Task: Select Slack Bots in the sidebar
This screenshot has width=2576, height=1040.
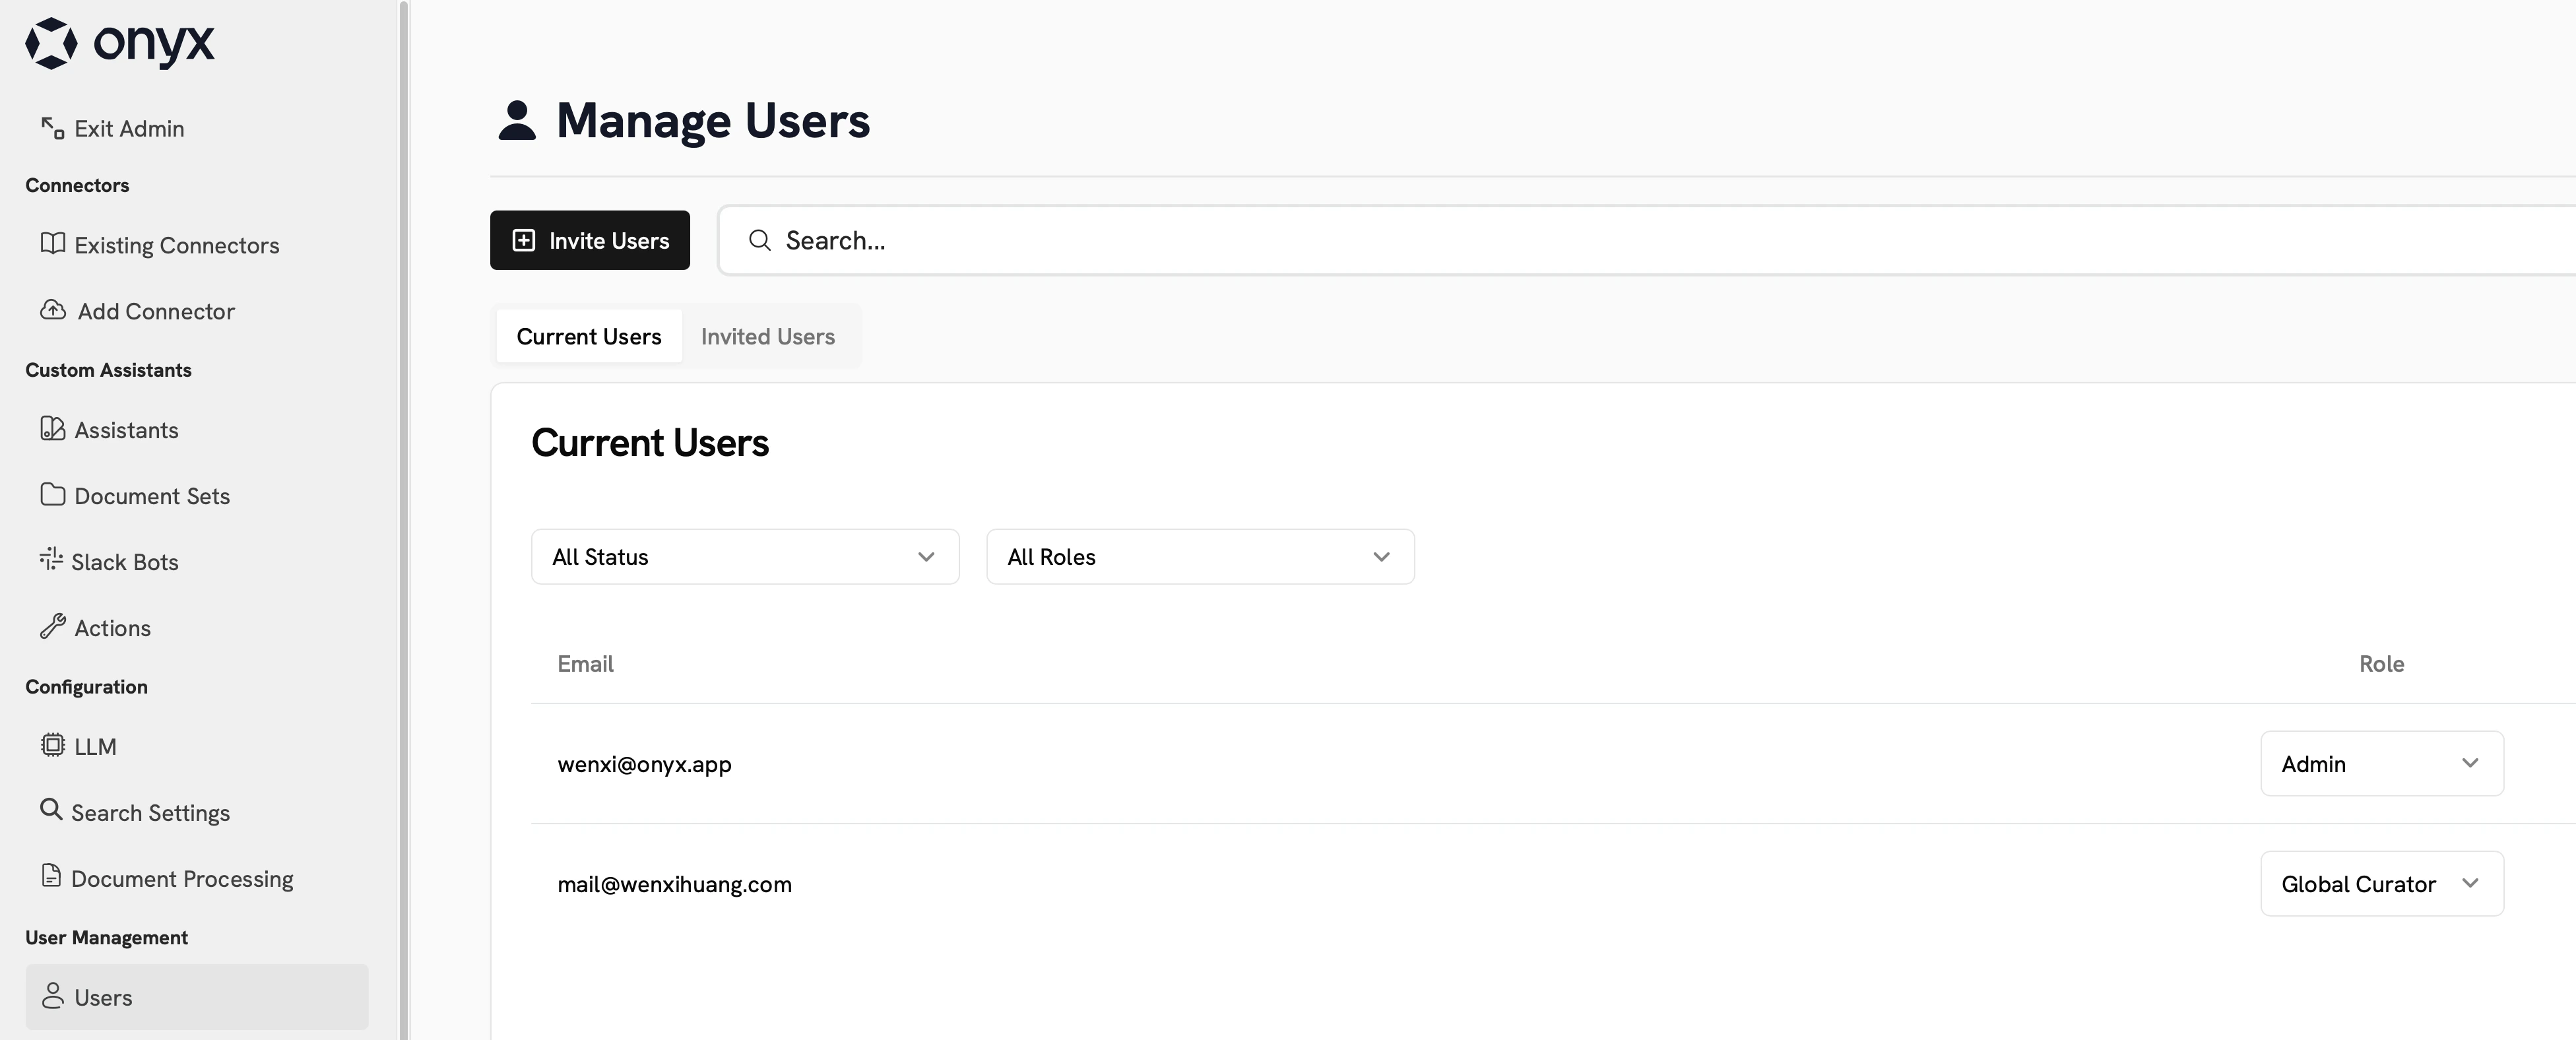Action: coord(125,561)
